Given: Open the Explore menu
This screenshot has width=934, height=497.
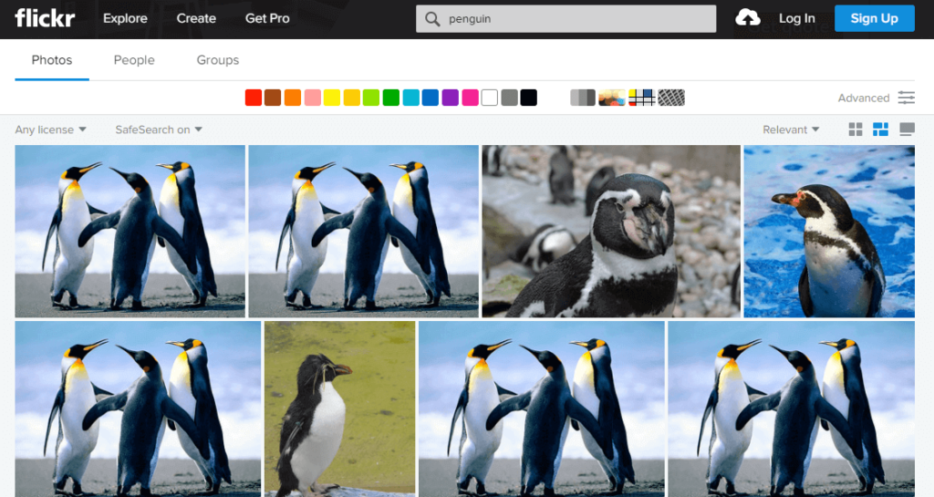Looking at the screenshot, I should [125, 18].
